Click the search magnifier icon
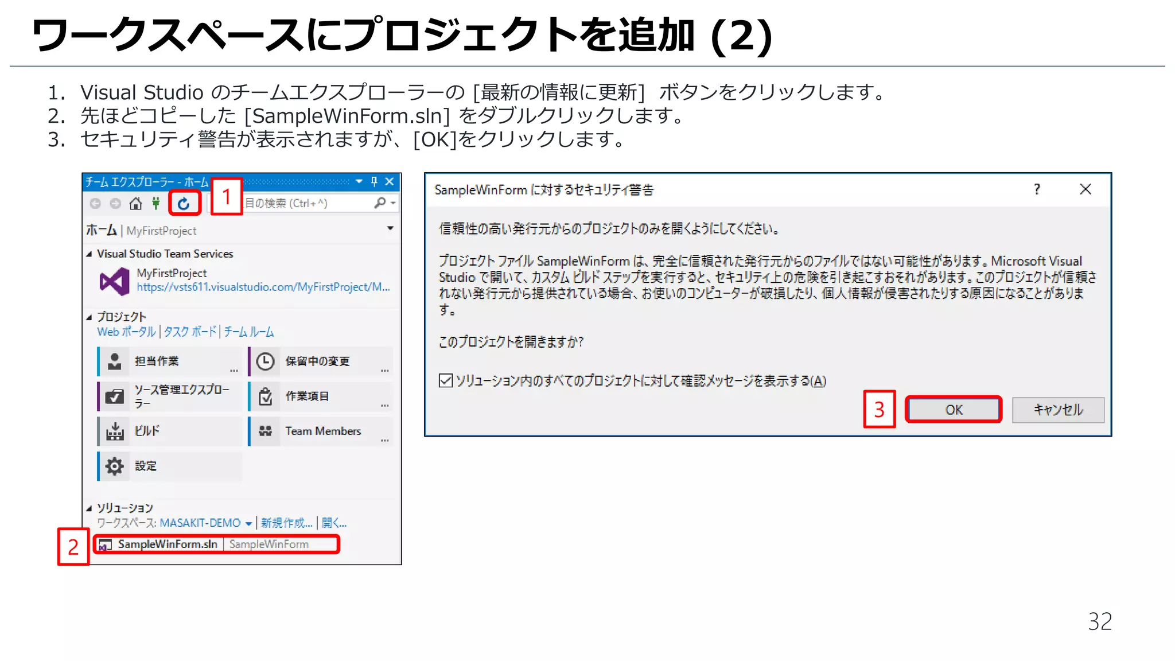 379,203
